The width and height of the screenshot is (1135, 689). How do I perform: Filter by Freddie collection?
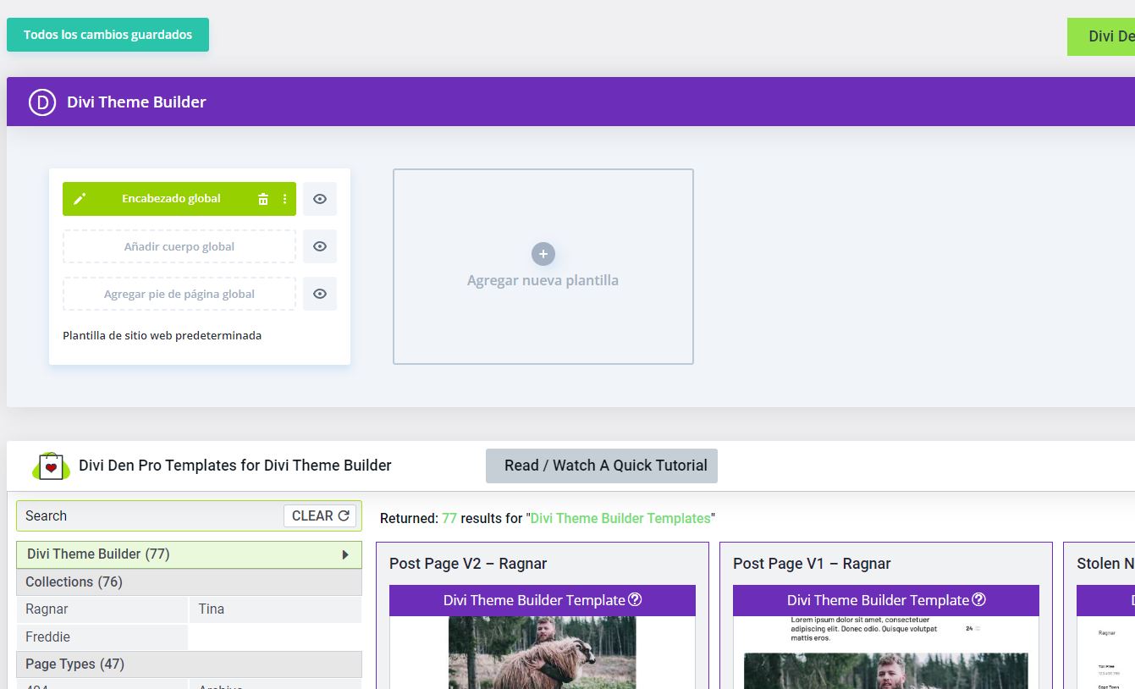click(x=102, y=637)
